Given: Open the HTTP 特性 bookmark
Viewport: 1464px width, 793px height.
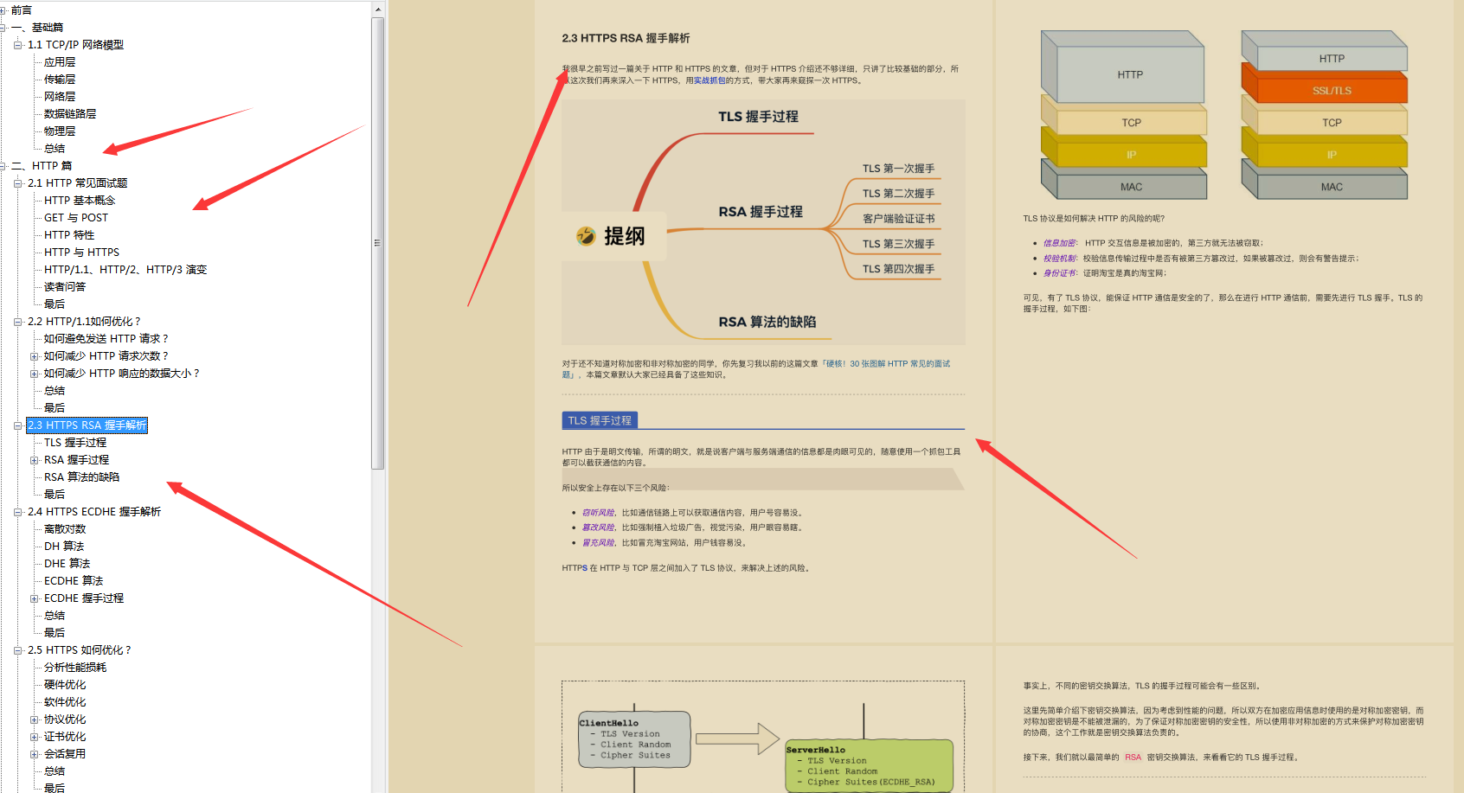Looking at the screenshot, I should [x=69, y=235].
